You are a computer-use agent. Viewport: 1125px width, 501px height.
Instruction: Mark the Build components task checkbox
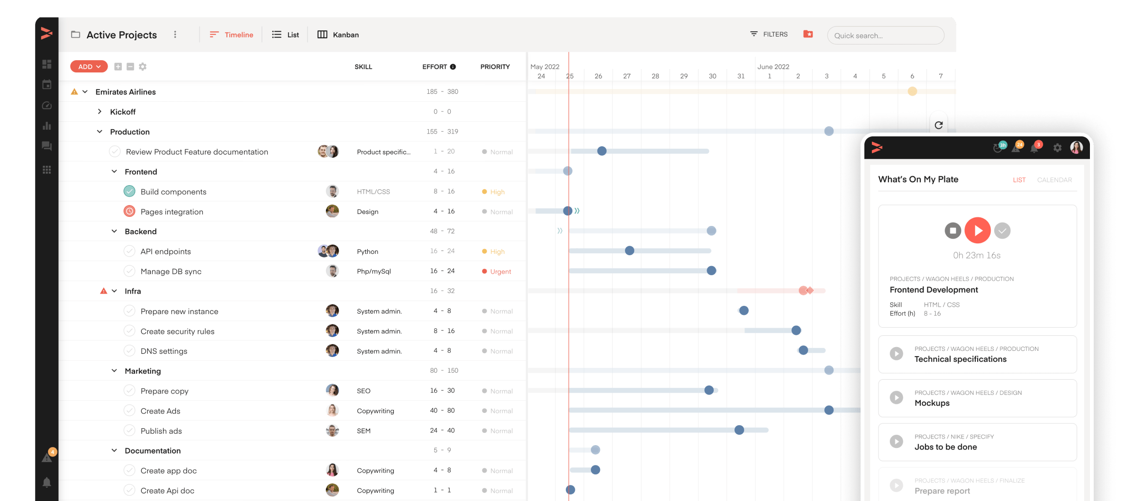pos(129,191)
